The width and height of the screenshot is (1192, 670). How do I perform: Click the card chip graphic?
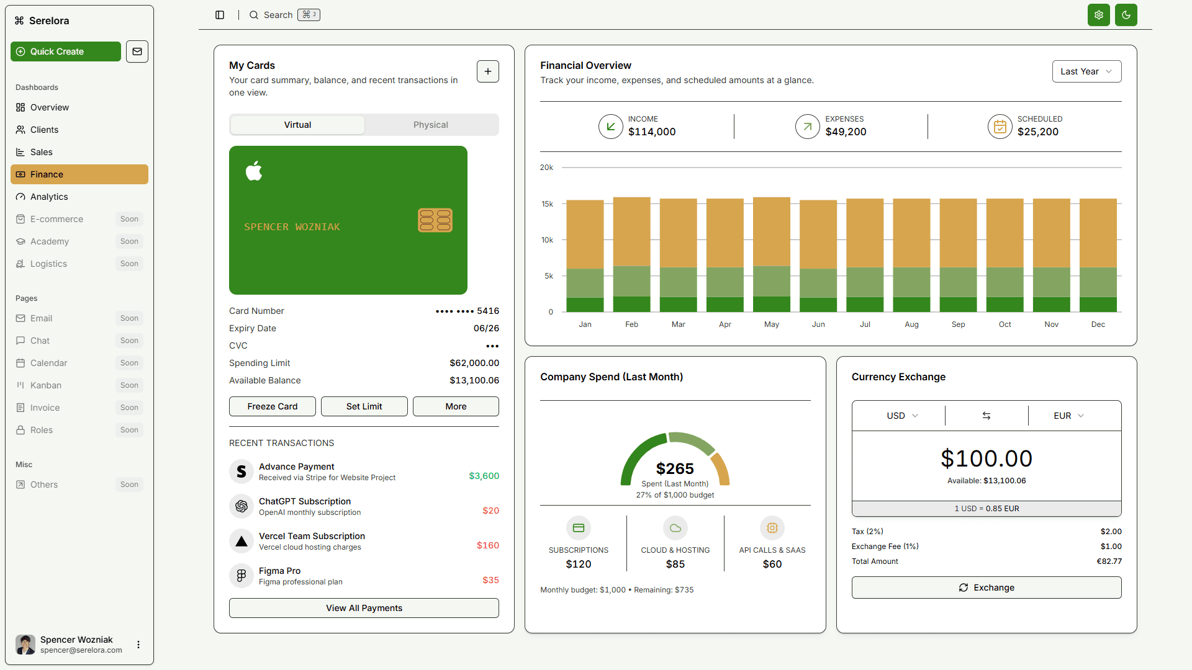[x=435, y=220]
